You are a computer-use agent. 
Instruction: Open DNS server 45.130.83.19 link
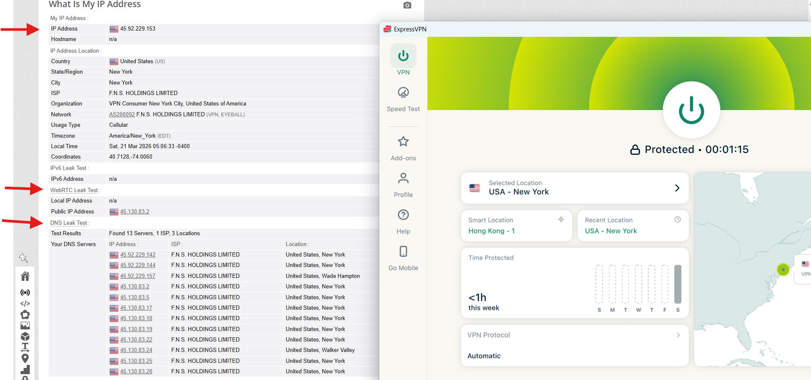[136, 329]
